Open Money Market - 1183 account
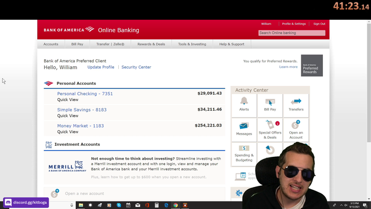 click(81, 126)
